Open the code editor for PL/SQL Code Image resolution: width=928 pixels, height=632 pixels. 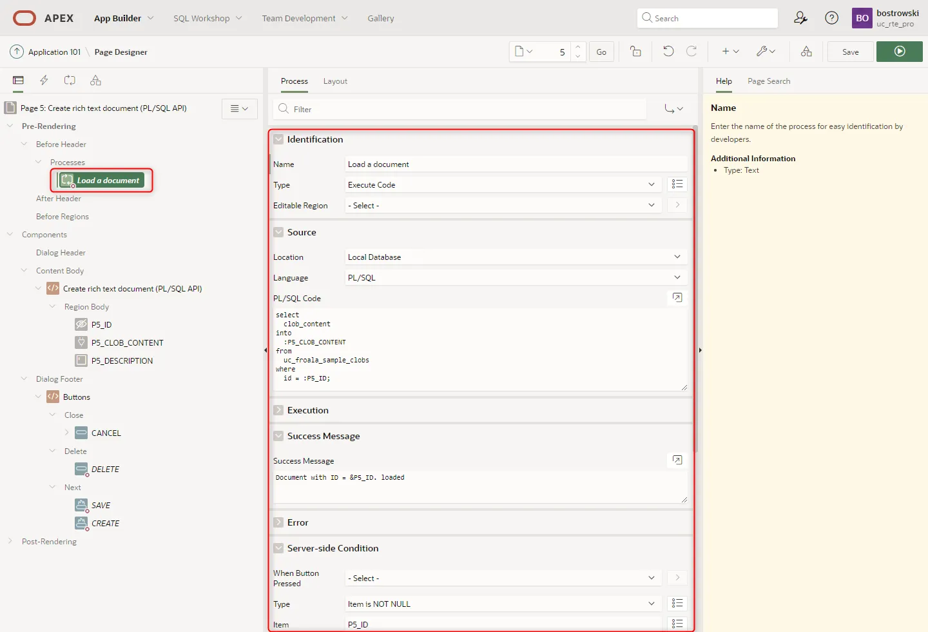tap(677, 297)
